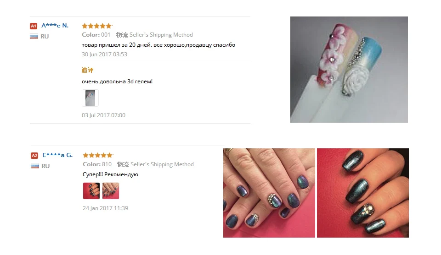This screenshot has width=441, height=255.
Task: Click review text about 20 days delivery
Action: click(x=158, y=45)
